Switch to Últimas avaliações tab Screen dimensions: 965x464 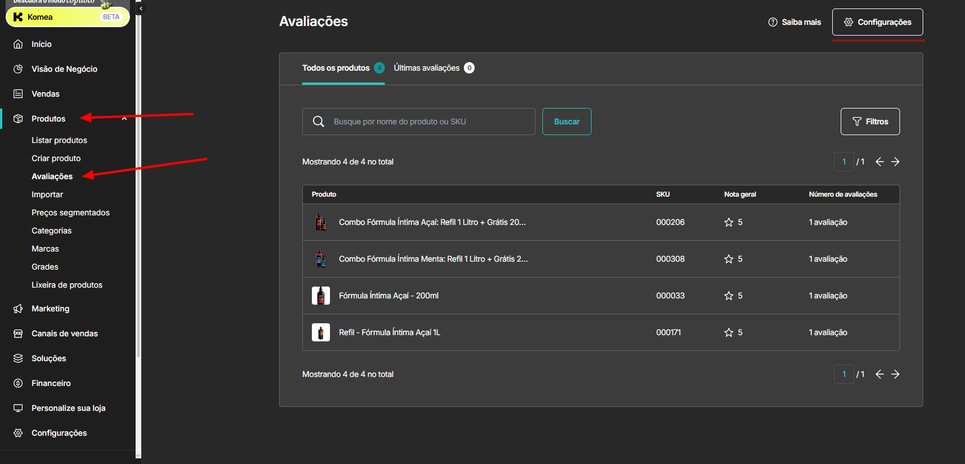click(434, 68)
